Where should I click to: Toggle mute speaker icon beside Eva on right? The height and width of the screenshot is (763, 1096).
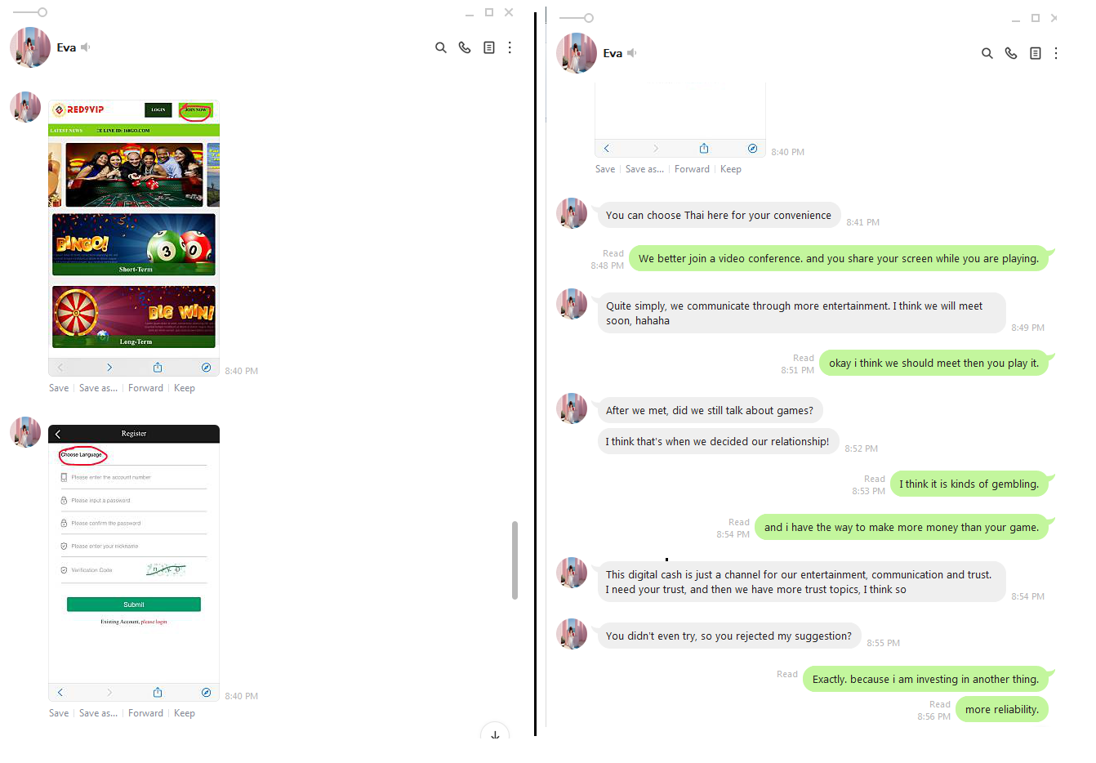tap(631, 53)
